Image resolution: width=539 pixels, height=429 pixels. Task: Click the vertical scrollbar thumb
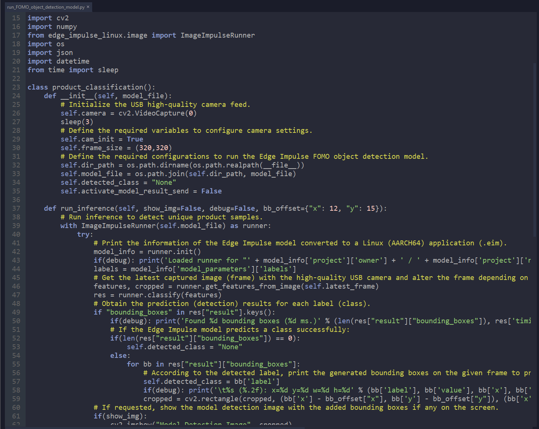pos(535,150)
